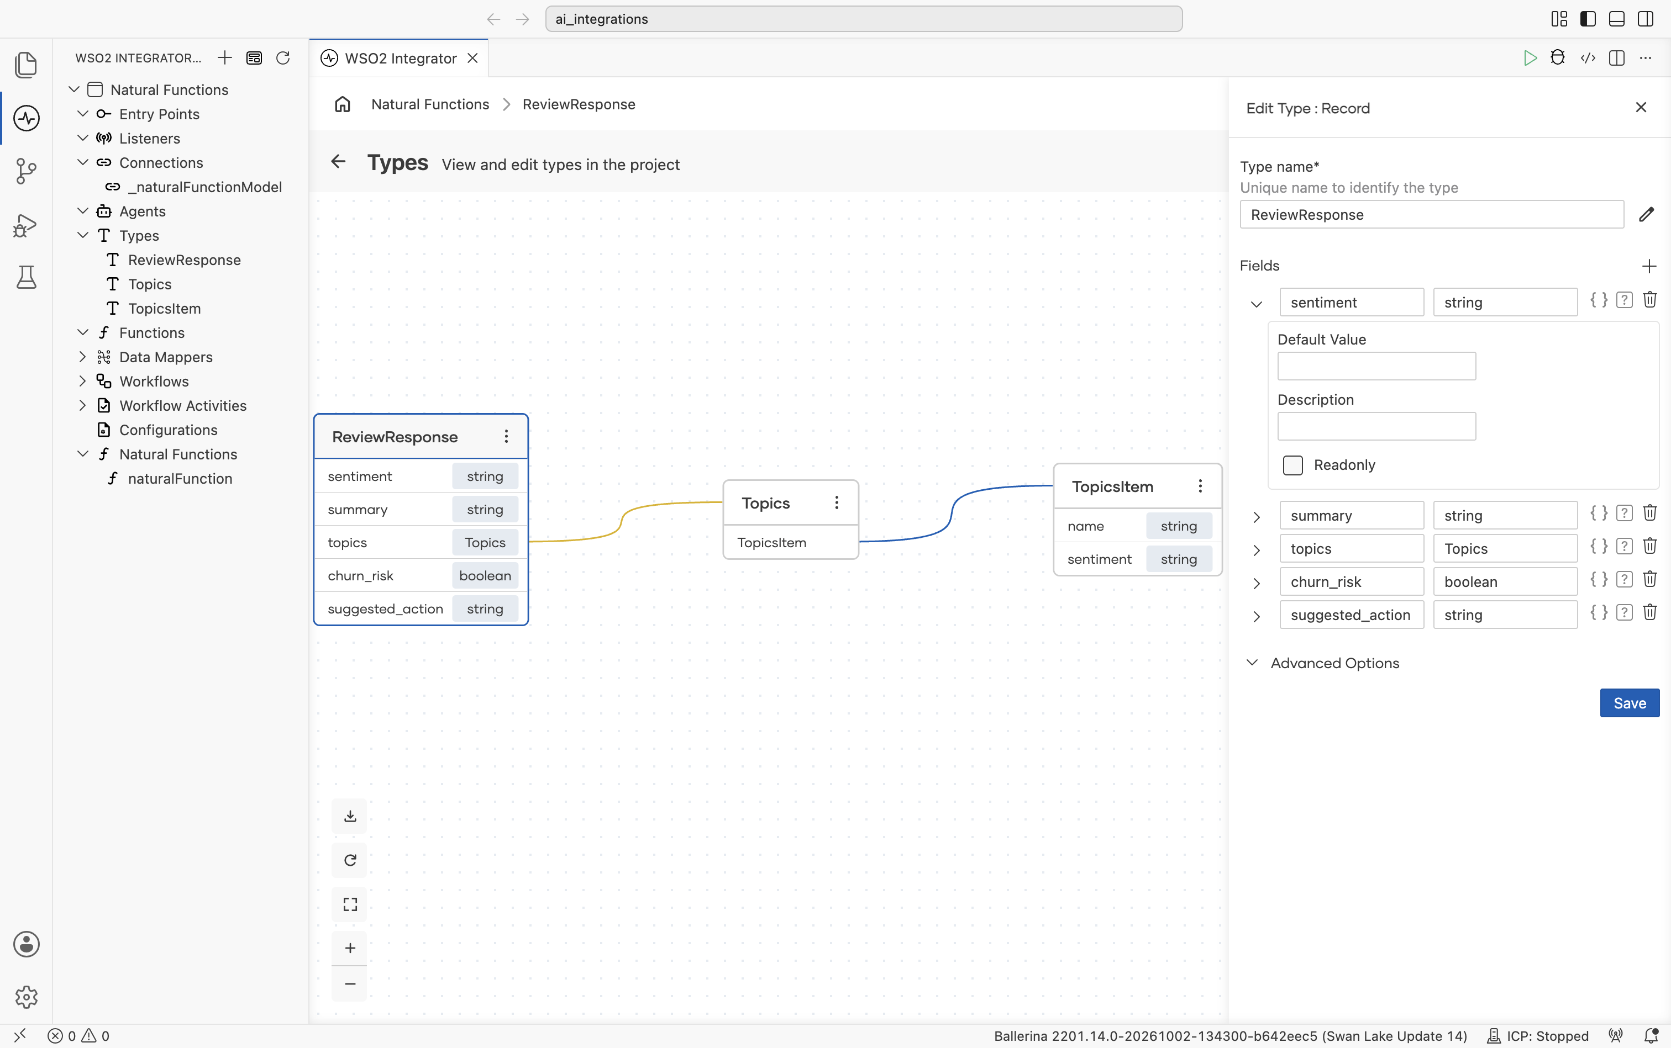This screenshot has height=1048, width=1671.
Task: Collapse the sentiment field details
Action: coord(1256,304)
